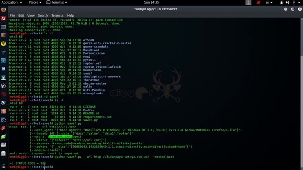Open the en keyboard layout dropdown
Screen dimensions: 303x170
coord(269,2)
